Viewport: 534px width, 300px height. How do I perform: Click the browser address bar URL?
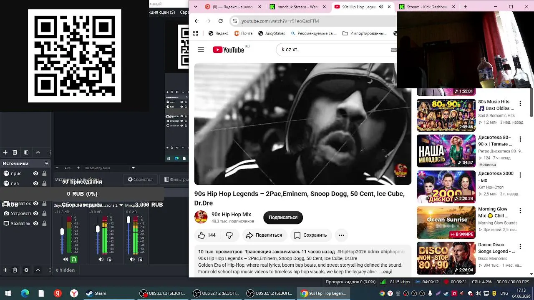(x=280, y=21)
